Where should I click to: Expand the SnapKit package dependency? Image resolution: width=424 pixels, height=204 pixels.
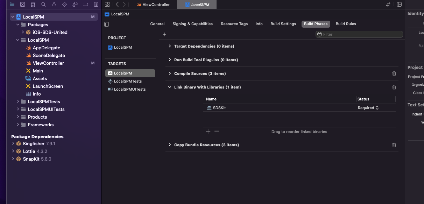tap(13, 159)
